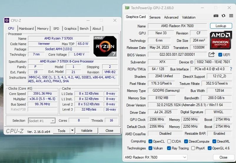
Task: Click the GPU-Z refresh icon
Action: pos(223,16)
